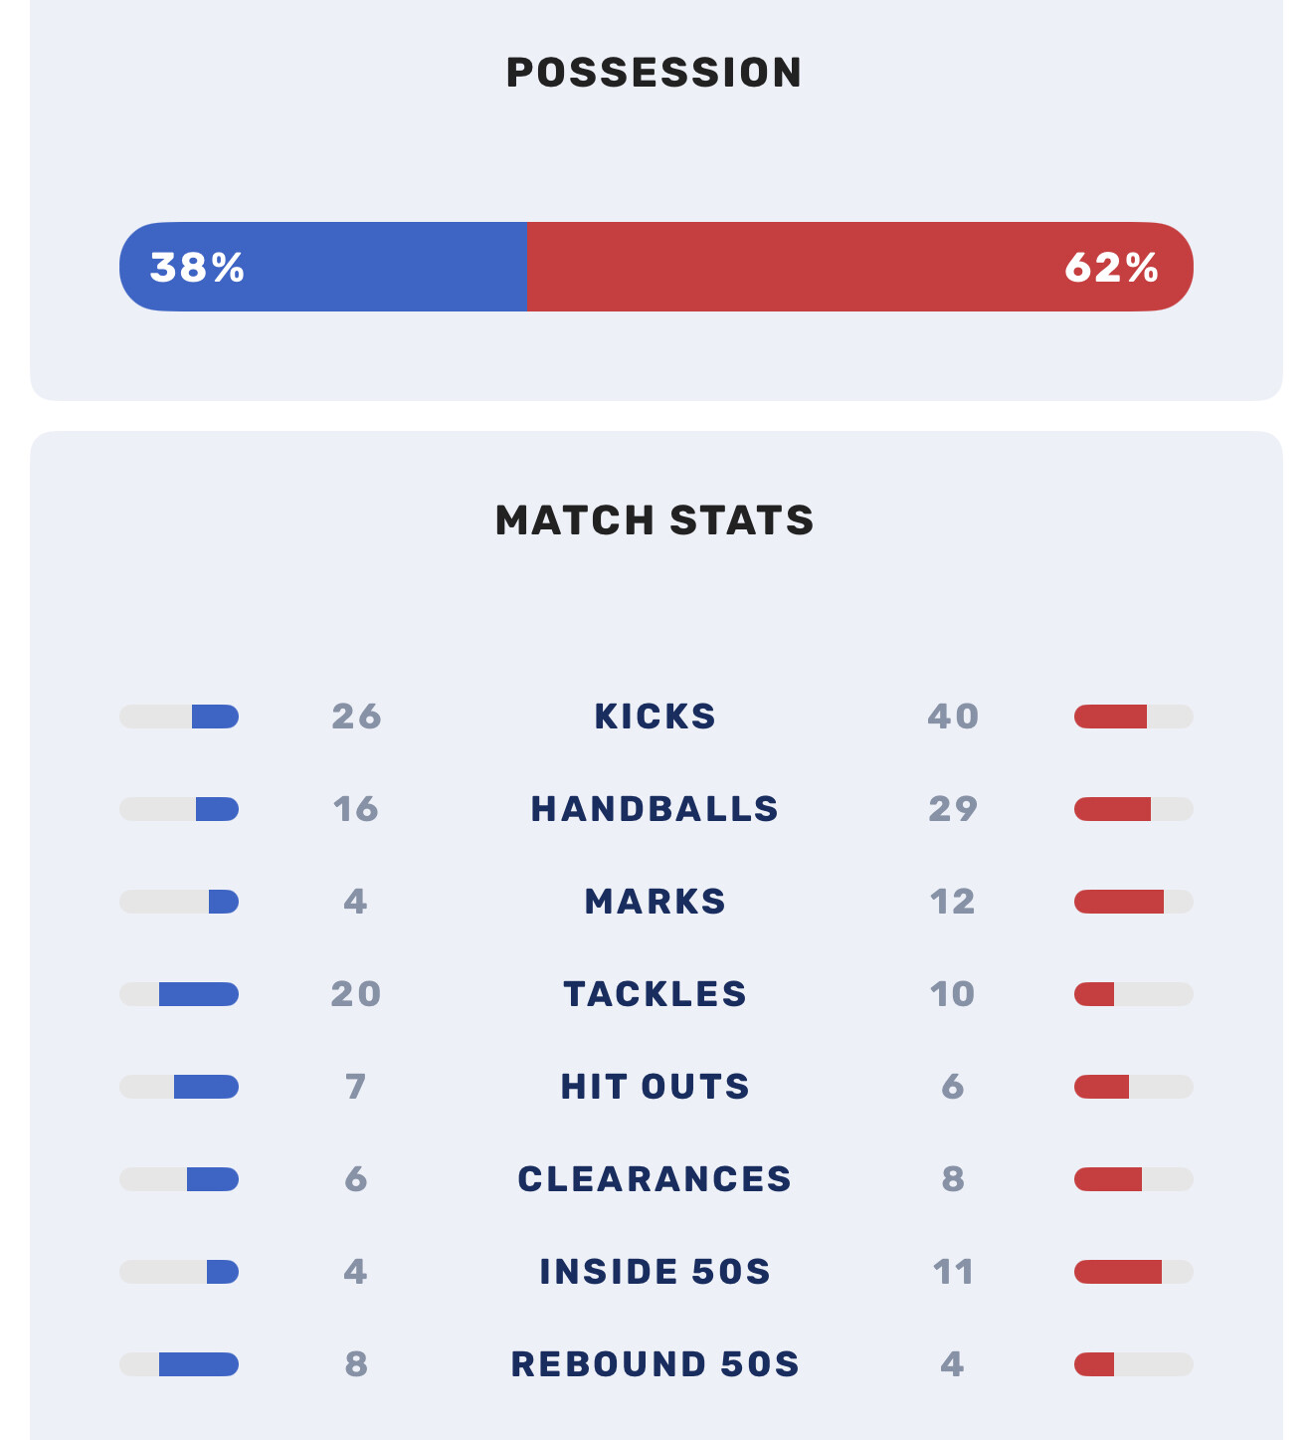Click the red 62% possession segment

tap(859, 267)
